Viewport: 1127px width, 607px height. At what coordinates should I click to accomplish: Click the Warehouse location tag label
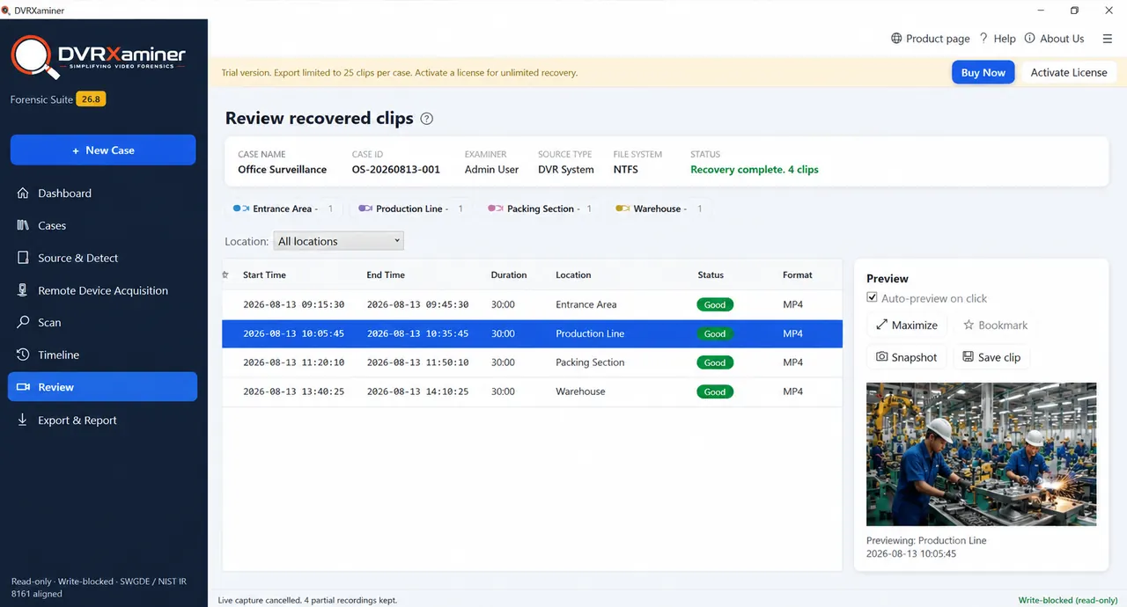(657, 208)
